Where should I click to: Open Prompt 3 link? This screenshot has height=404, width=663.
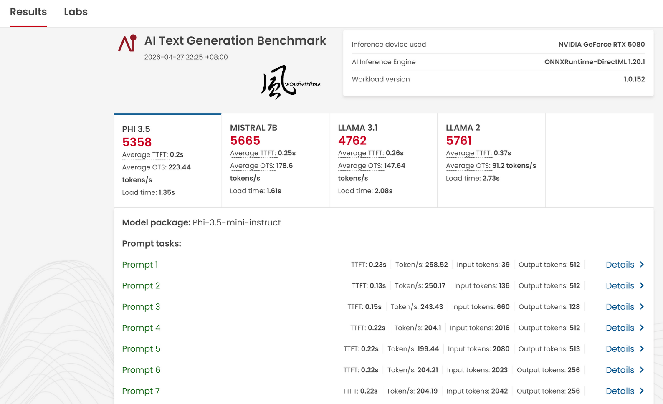click(x=141, y=307)
